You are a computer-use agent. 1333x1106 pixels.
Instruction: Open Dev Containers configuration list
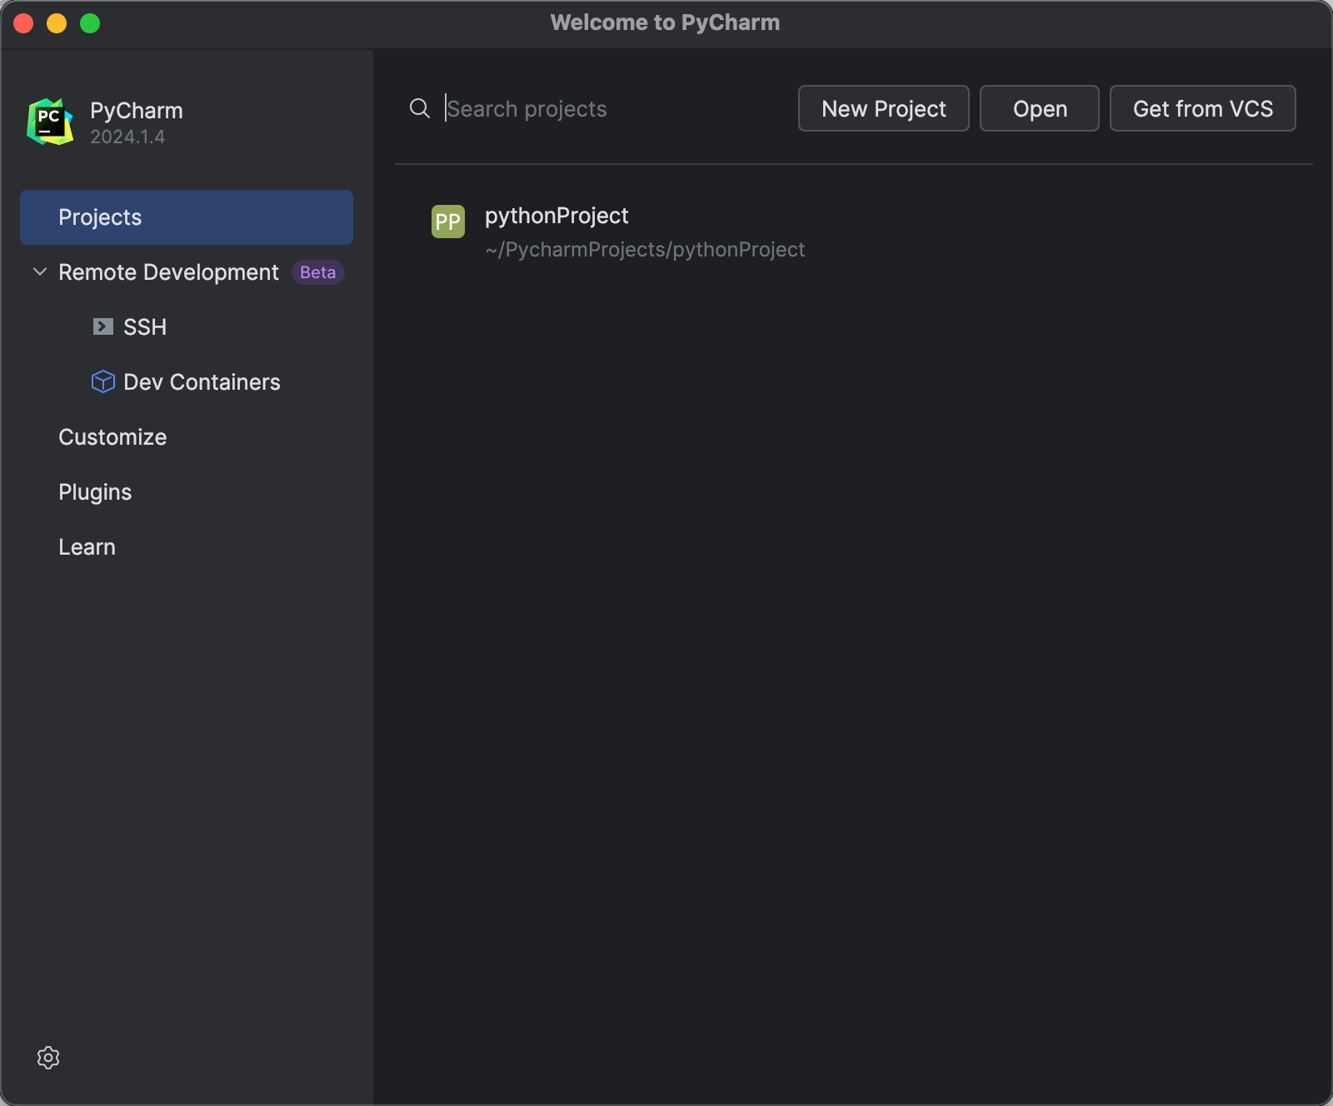[x=202, y=381]
